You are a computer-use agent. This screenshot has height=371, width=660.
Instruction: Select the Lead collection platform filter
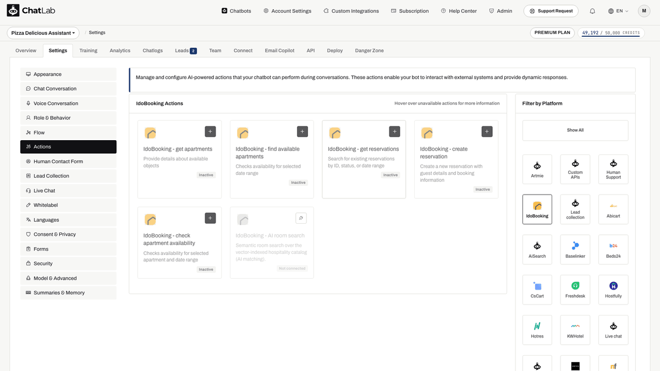click(575, 209)
